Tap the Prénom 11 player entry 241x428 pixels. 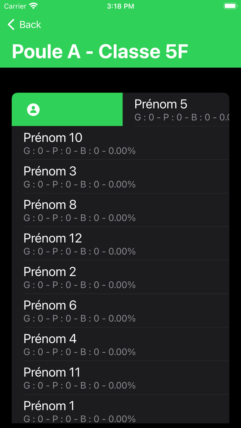pos(120,378)
